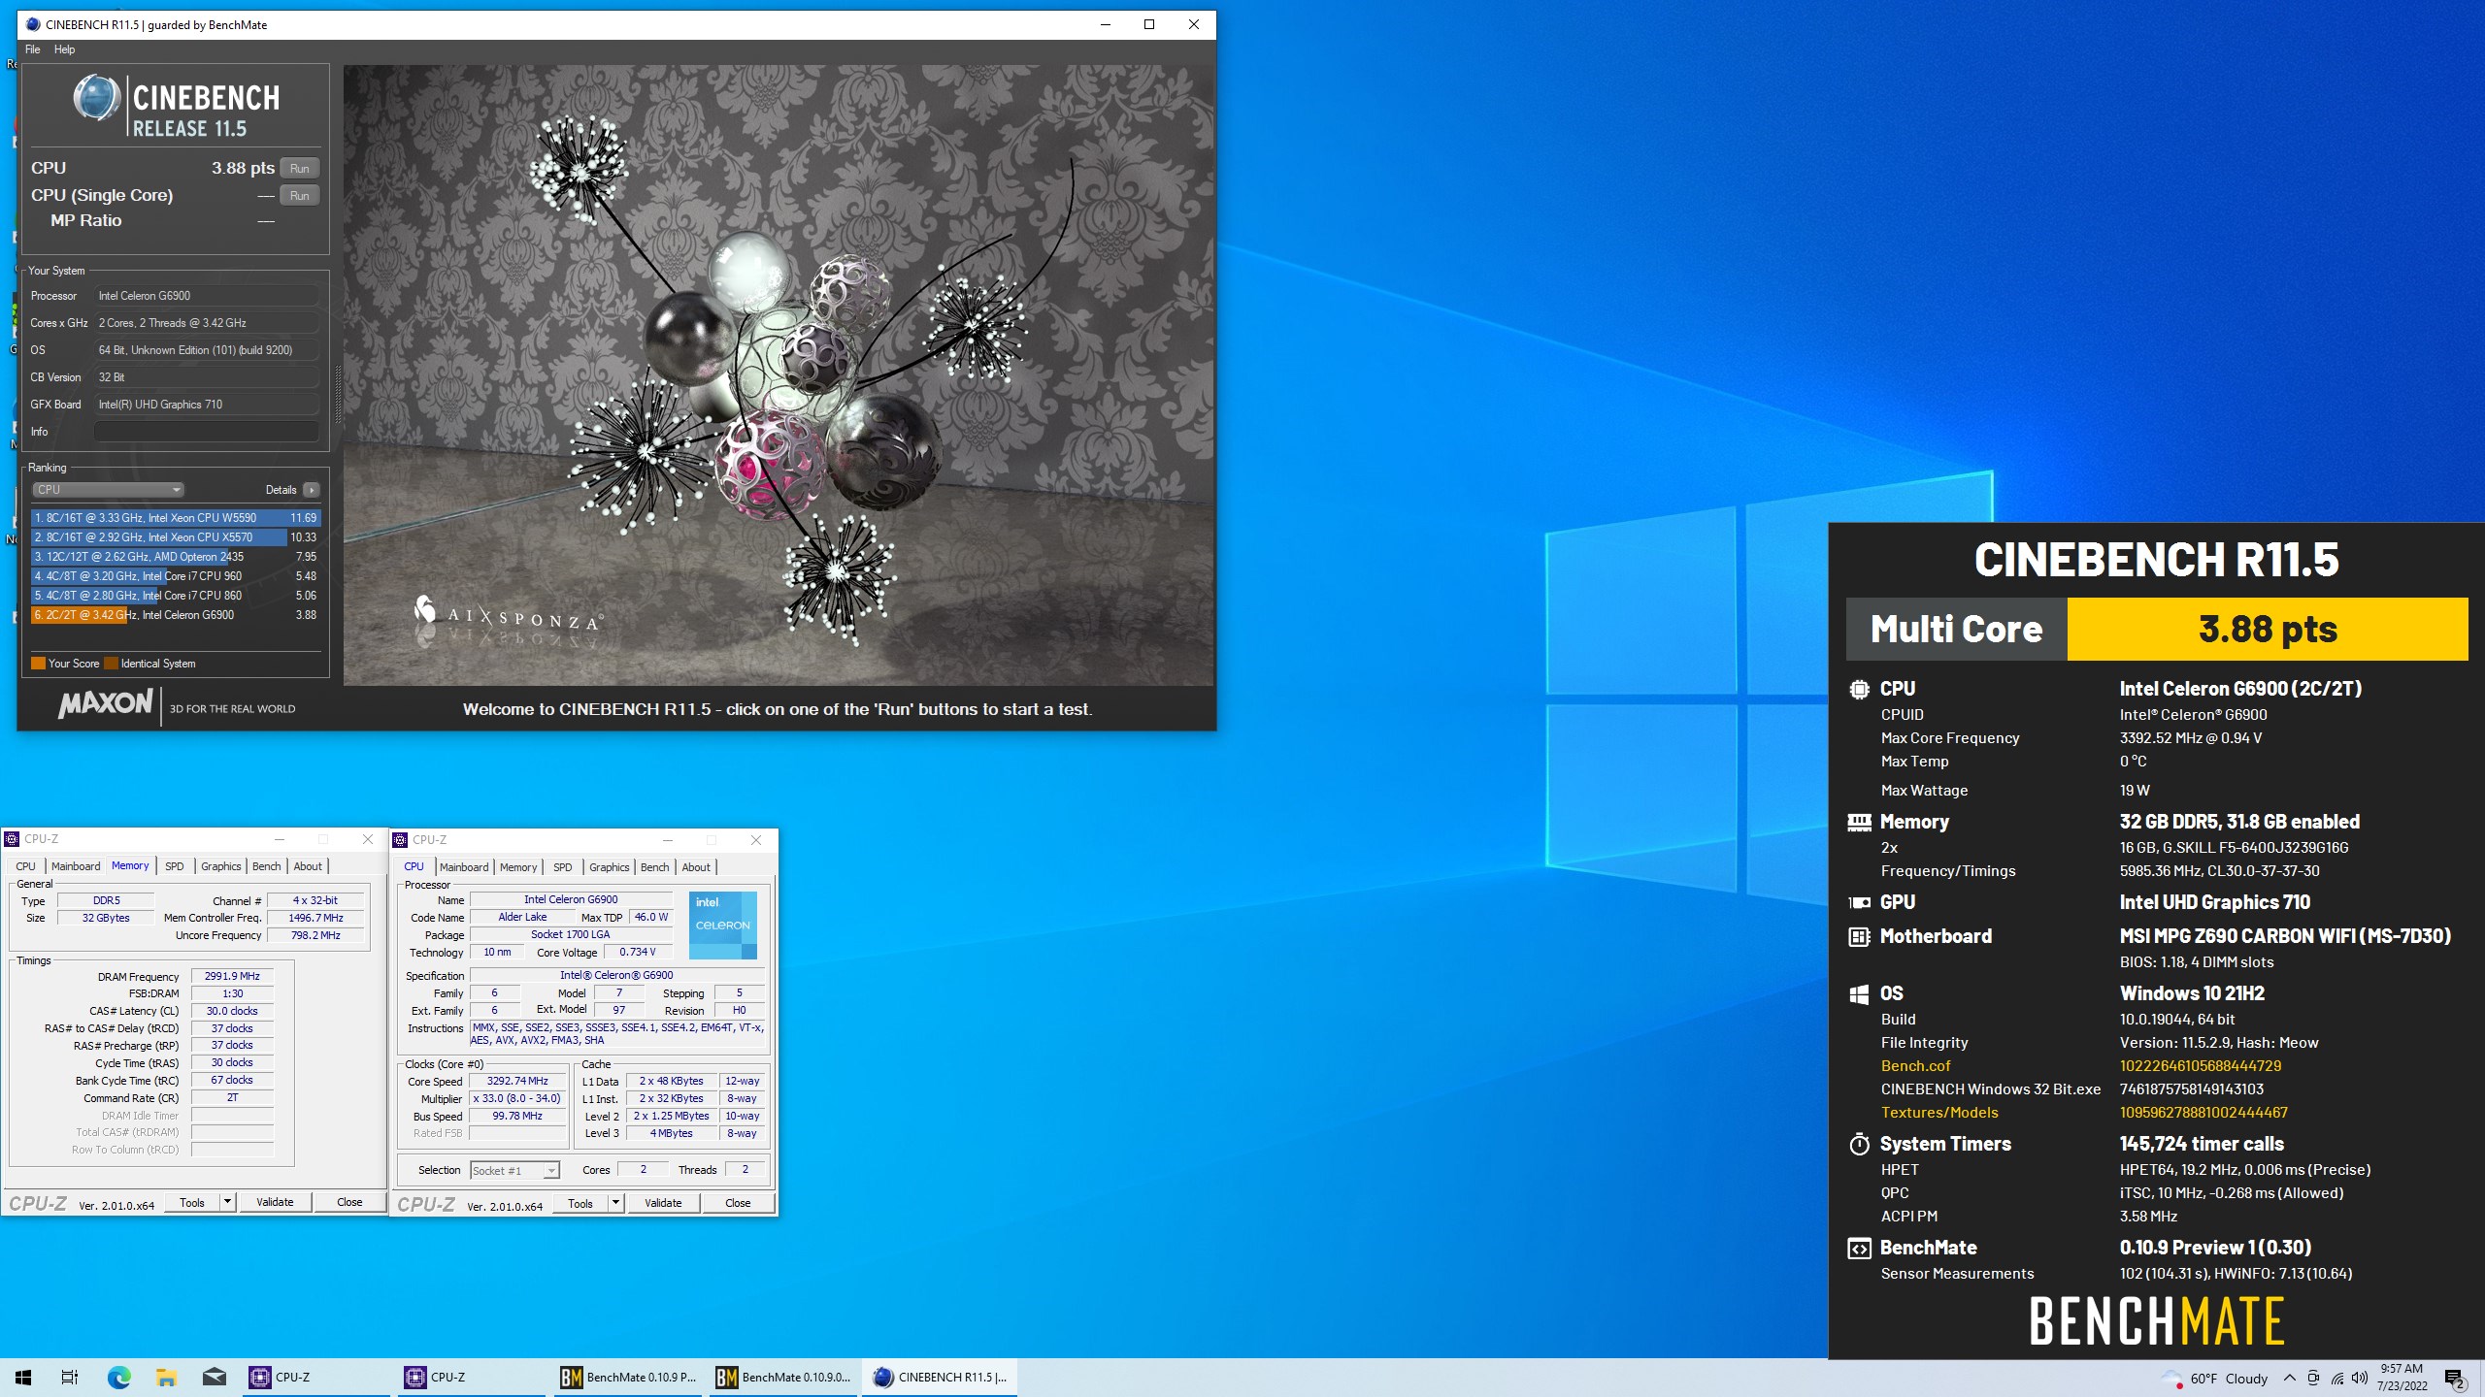2485x1397 pixels.
Task: Click Validate in right CPU-Z window
Action: coord(663,1203)
